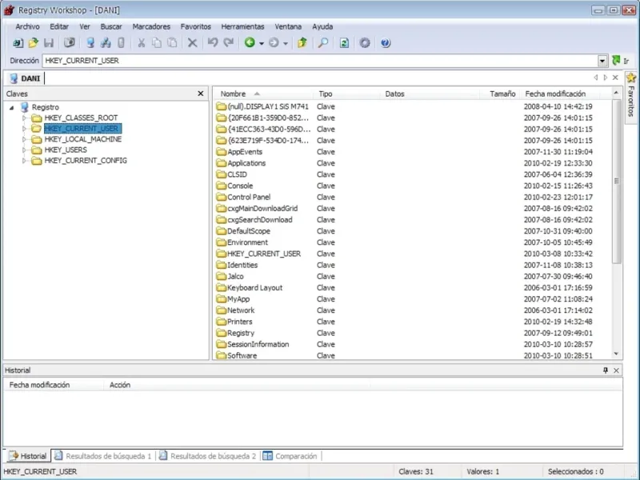Expand the HKEY_LOCAL_MACHINE tree node
This screenshot has height=480, width=640.
(x=24, y=139)
